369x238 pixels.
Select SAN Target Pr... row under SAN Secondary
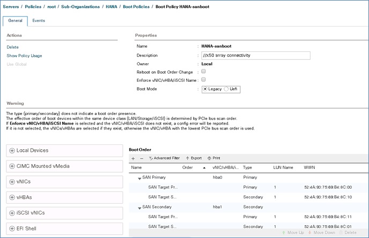tap(248, 217)
